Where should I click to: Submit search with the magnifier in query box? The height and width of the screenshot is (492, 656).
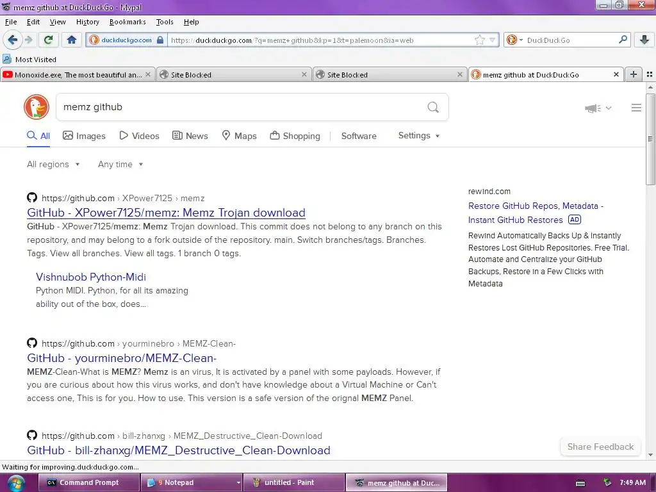[x=433, y=108]
